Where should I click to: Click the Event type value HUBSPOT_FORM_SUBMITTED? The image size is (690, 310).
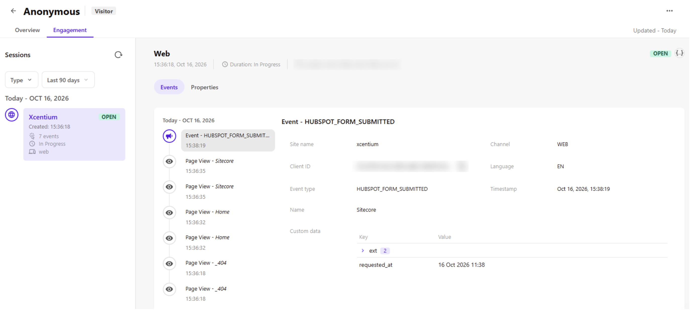(392, 189)
